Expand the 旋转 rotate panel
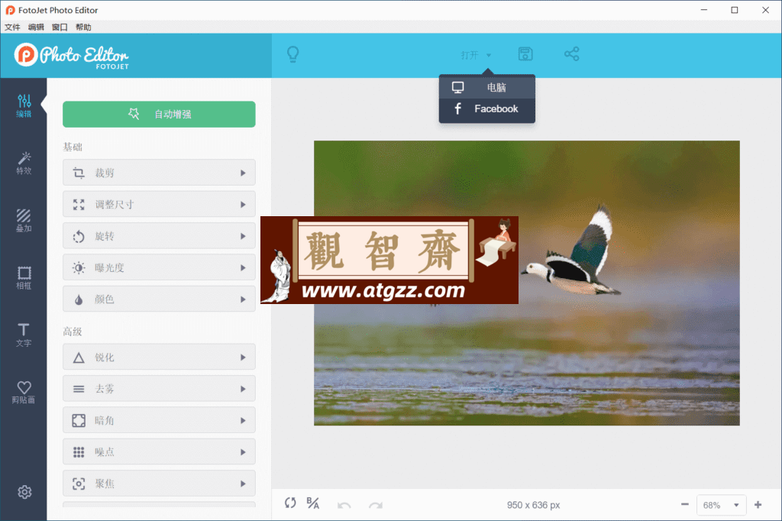 159,236
